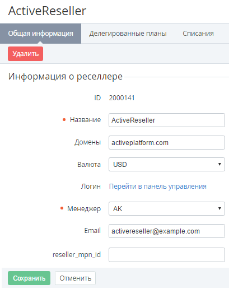The height and width of the screenshot is (289, 229).
Task: Click the Отменить button
Action: pos(75,278)
